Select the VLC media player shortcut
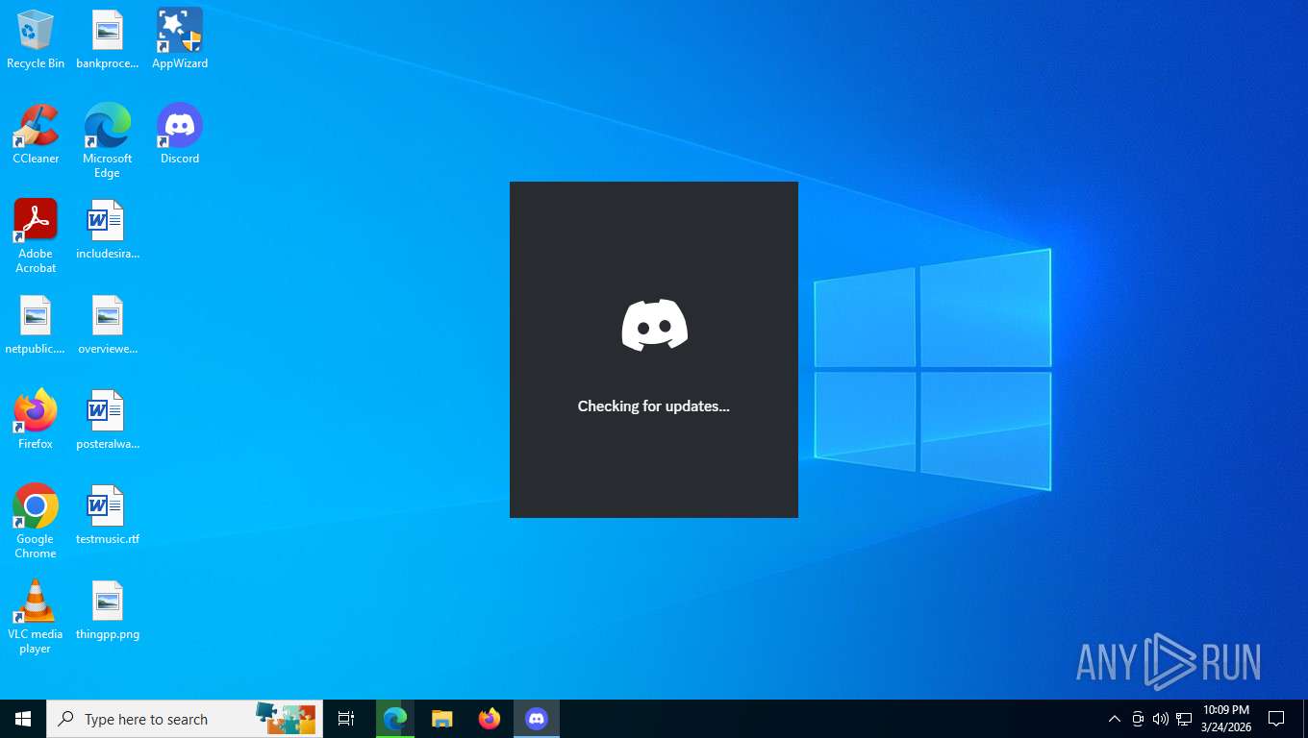The height and width of the screenshot is (738, 1308). [x=36, y=617]
